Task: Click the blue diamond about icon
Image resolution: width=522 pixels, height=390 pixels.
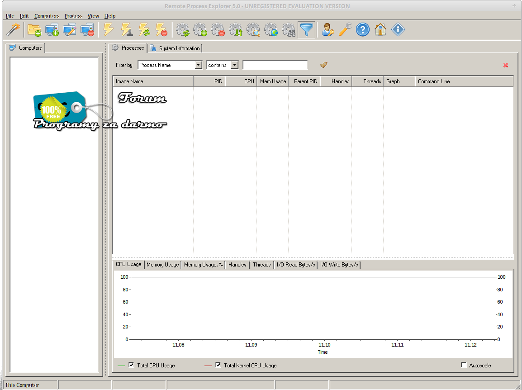Action: pyautogui.click(x=398, y=30)
